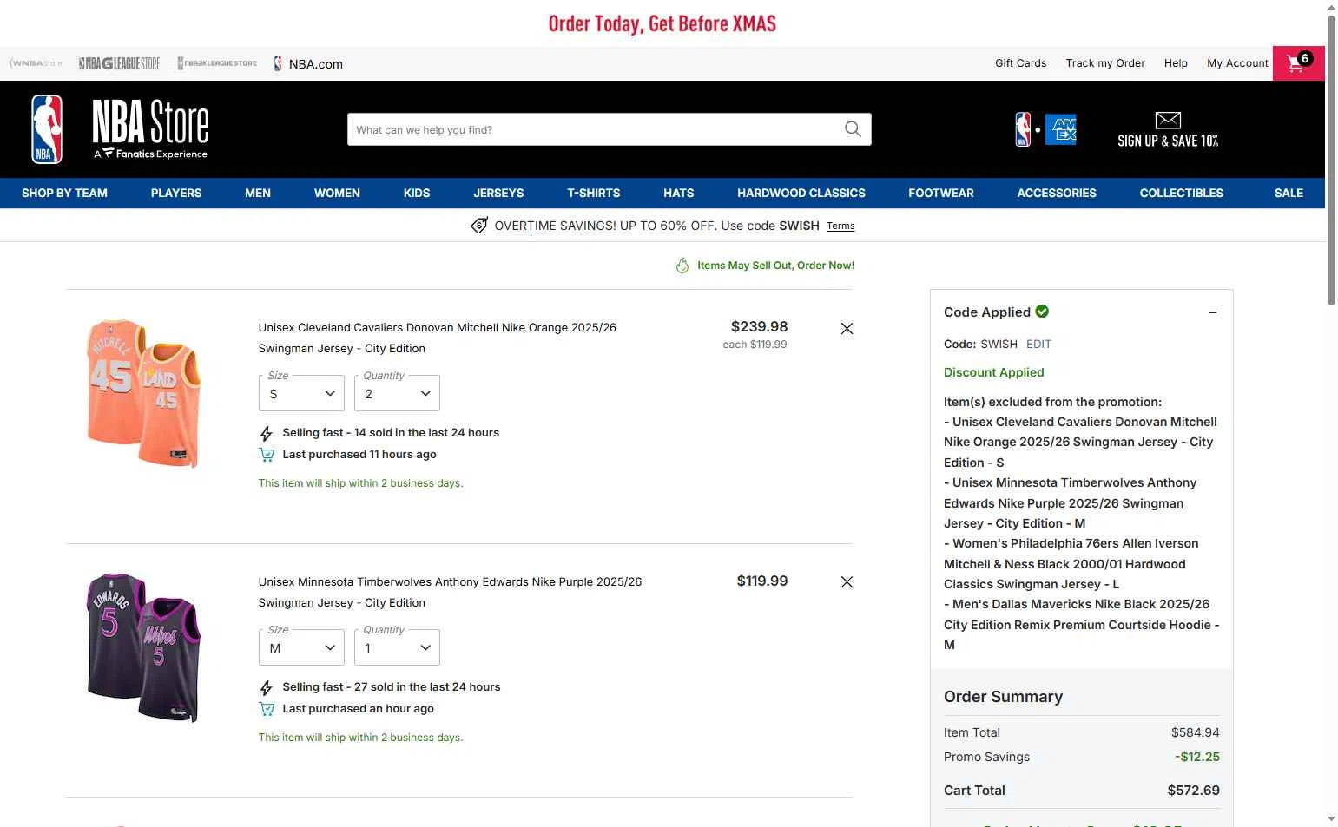Click the Cart Total $572.69 value

pyautogui.click(x=1193, y=791)
